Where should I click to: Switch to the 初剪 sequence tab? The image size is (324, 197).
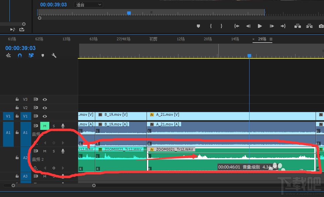tap(153, 39)
